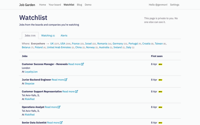
Task: Open Settings in the top bar
Action: pos(174,5)
